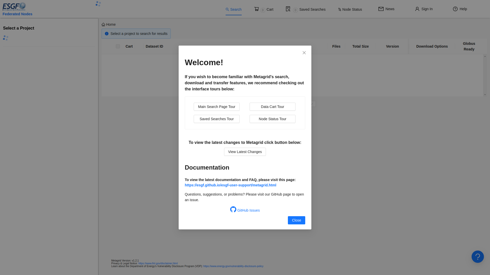Click the floating blue help button
The width and height of the screenshot is (490, 275).
478,257
